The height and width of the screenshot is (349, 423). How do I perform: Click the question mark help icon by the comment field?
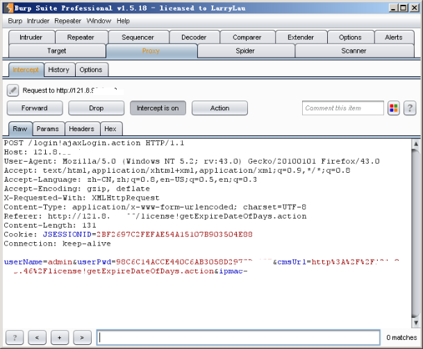click(410, 108)
